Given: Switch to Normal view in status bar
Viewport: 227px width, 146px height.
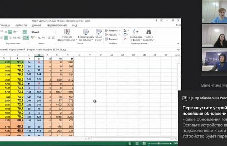Looking at the screenshot, I should click(x=130, y=143).
